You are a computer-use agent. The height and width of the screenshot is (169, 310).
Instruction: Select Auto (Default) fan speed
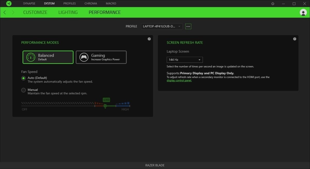pos(24,78)
